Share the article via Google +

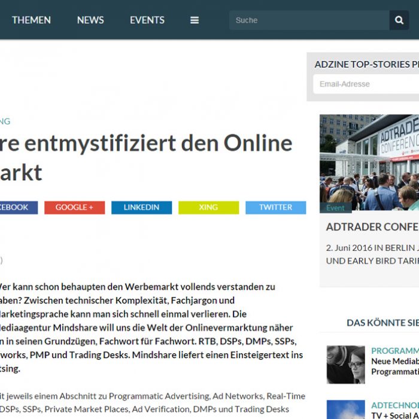(x=74, y=207)
